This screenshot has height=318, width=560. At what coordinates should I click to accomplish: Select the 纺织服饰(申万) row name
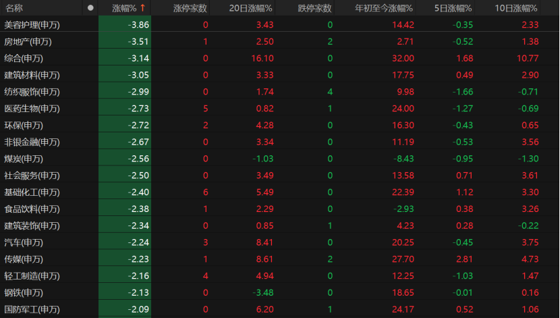[x=32, y=92]
